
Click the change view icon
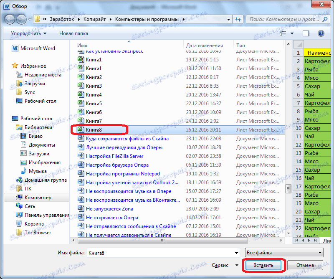click(283, 33)
